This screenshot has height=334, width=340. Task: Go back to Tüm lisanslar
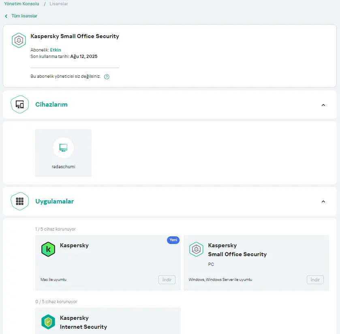point(24,16)
